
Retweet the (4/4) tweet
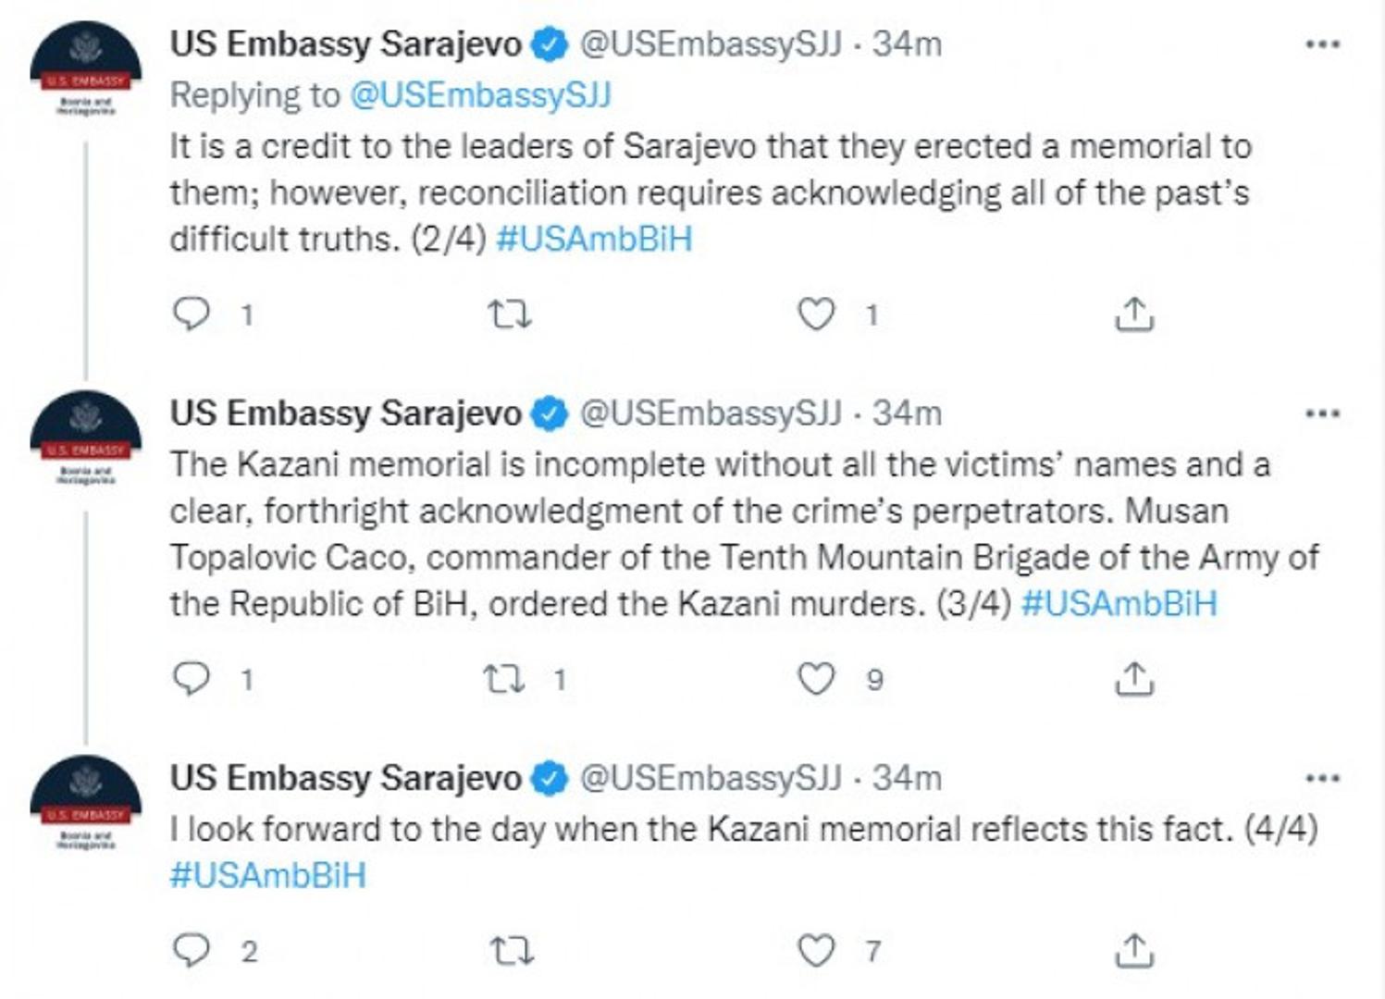[510, 951]
